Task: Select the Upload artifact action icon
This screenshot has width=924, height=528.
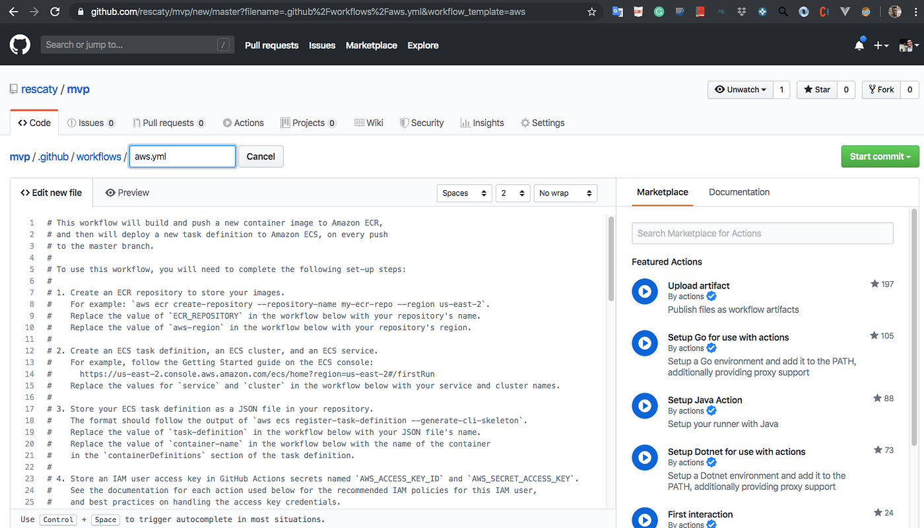Action: click(645, 291)
